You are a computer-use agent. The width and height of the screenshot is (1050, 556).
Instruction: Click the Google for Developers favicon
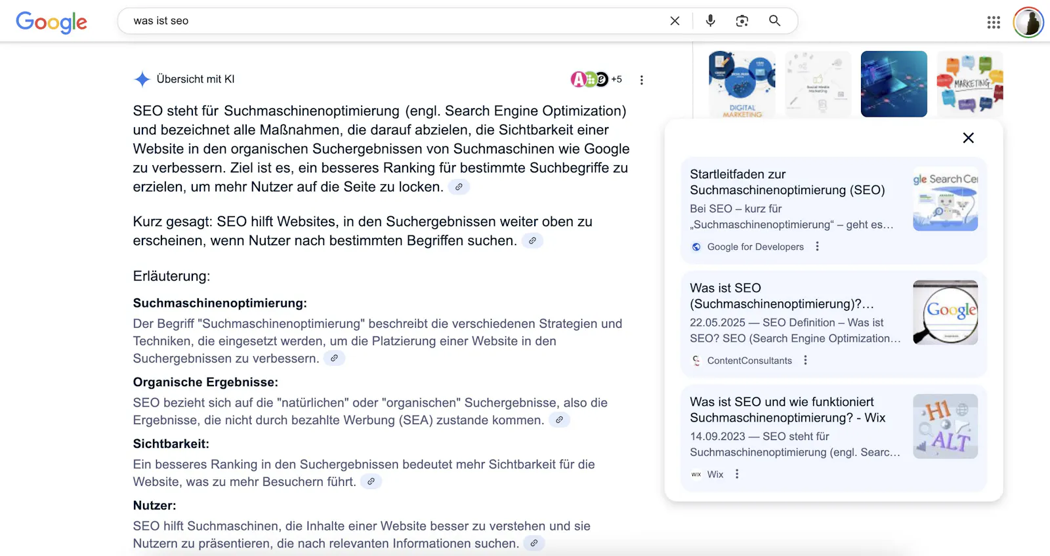tap(696, 247)
